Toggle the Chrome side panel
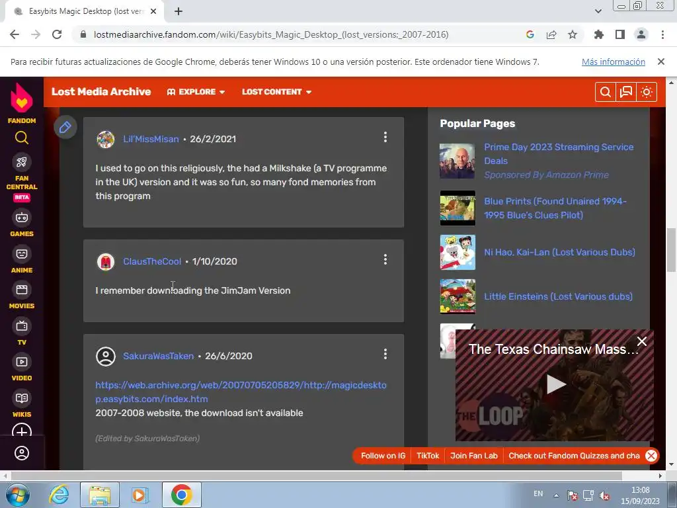The height and width of the screenshot is (508, 677). (620, 34)
